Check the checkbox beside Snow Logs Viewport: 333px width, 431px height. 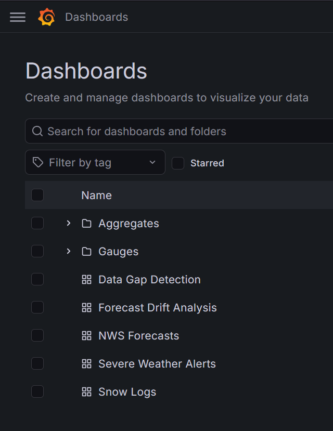tap(37, 391)
